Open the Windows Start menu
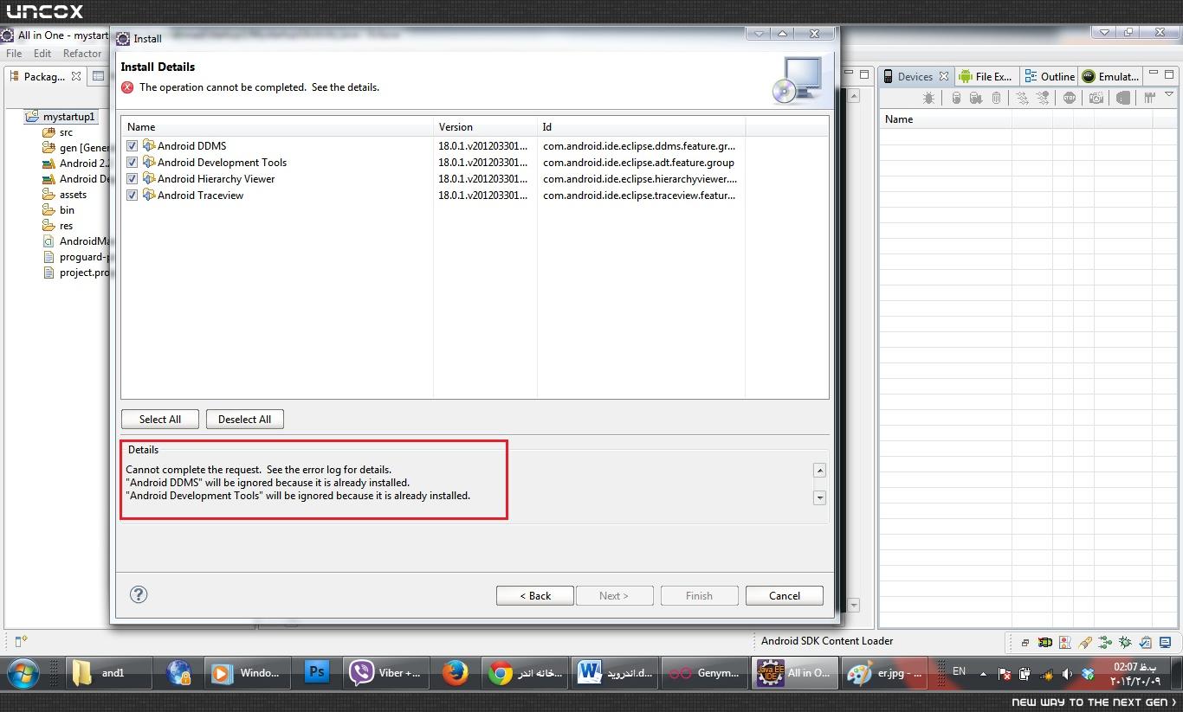This screenshot has height=712, width=1183. pos(22,672)
